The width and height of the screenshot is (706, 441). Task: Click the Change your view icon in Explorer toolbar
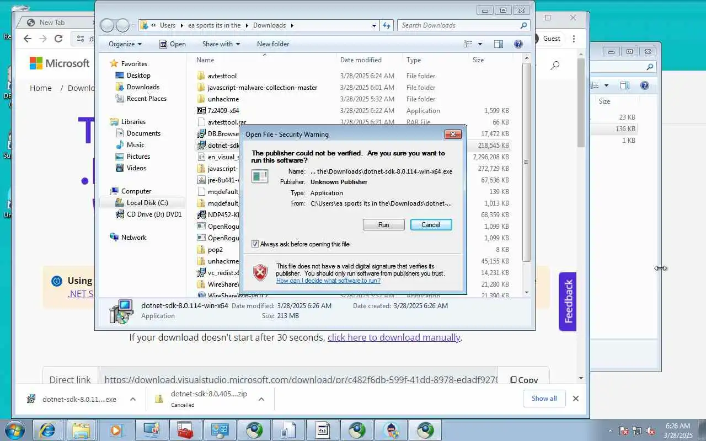pyautogui.click(x=468, y=44)
